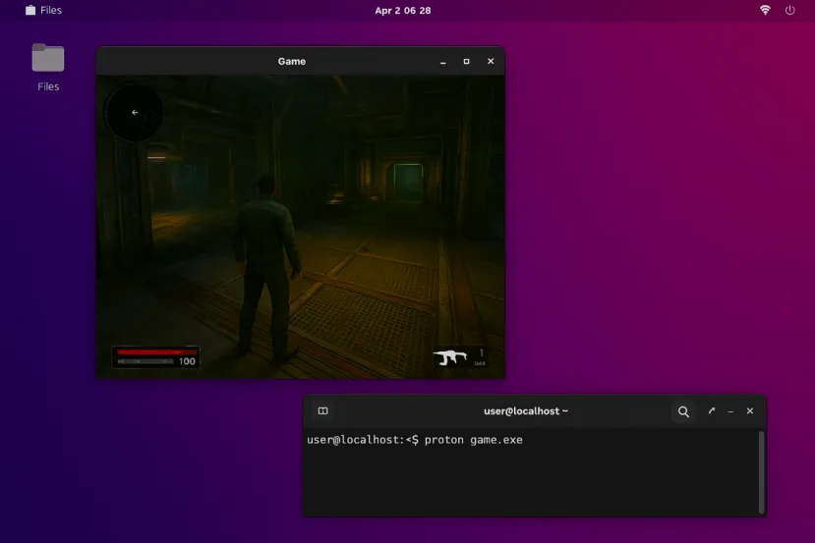Toggle fullscreen arrow in the terminal header
The image size is (815, 543).
coord(711,411)
